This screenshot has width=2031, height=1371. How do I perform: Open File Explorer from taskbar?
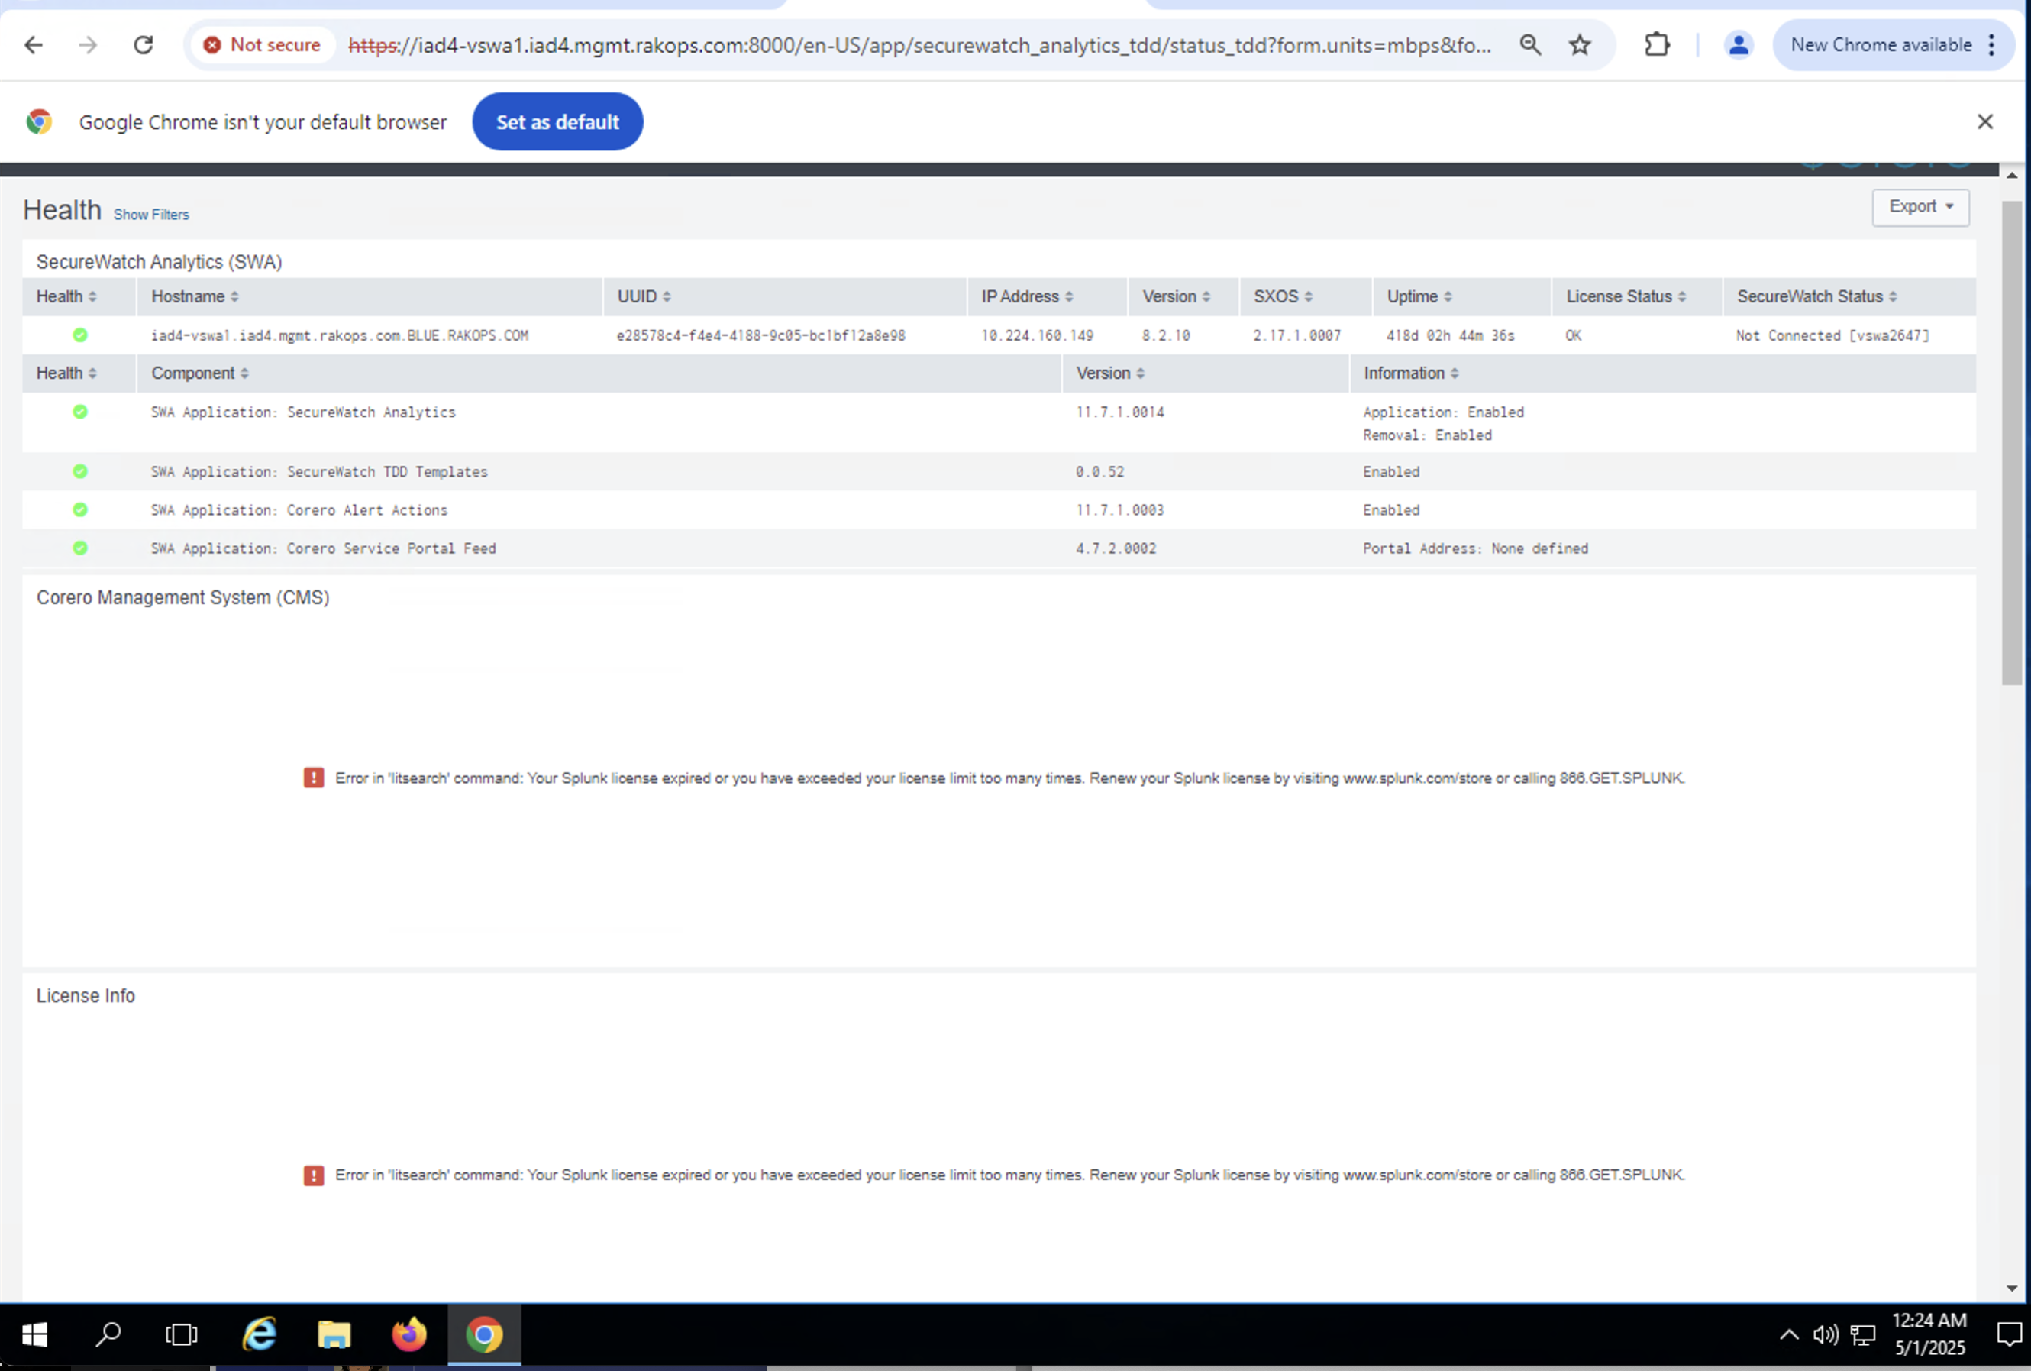[x=334, y=1334]
